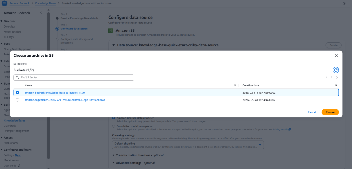The image size is (352, 169).
Task: Go to next page of buckets
Action: (x=337, y=78)
